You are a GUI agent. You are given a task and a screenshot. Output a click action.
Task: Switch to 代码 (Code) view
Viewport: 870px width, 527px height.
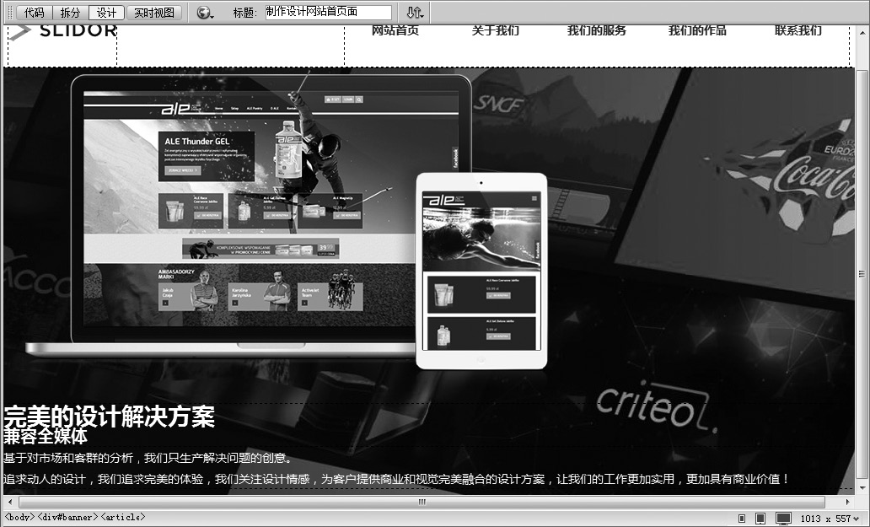pyautogui.click(x=35, y=12)
